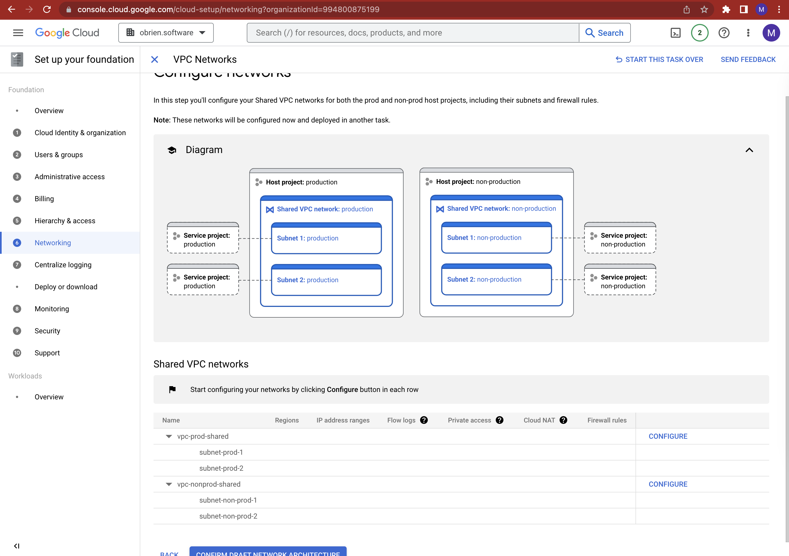Select the Security step in the sidebar
Image resolution: width=789 pixels, height=556 pixels.
point(47,331)
